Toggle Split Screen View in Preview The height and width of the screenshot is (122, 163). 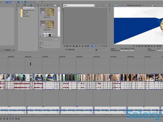pos(123,5)
